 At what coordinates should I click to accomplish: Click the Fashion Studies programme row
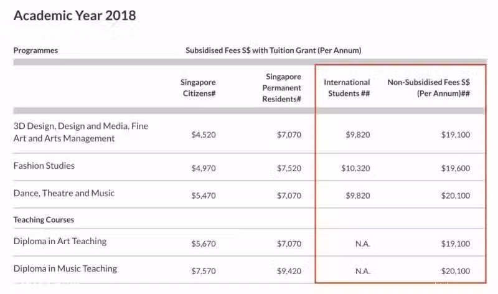(x=249, y=167)
